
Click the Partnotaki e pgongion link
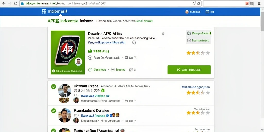tap(195, 87)
